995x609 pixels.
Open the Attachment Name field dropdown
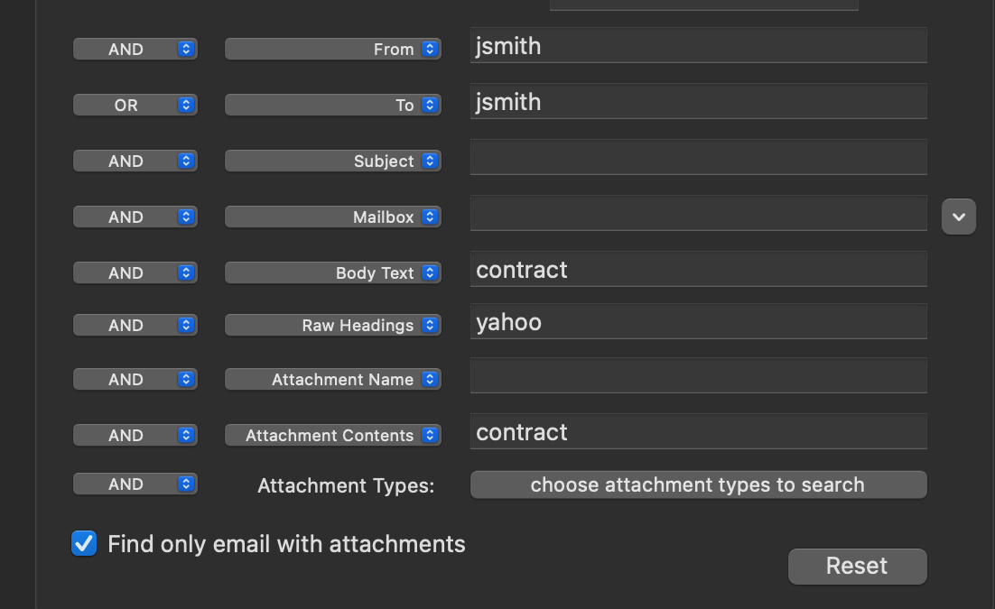(x=332, y=380)
